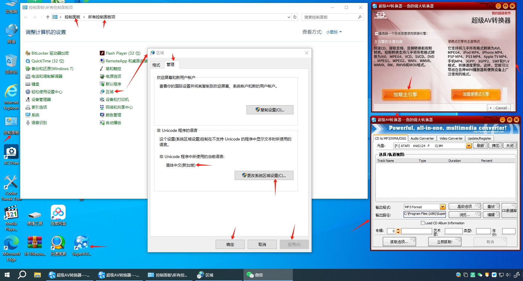Click 弹出 disc button

[x=495, y=146]
